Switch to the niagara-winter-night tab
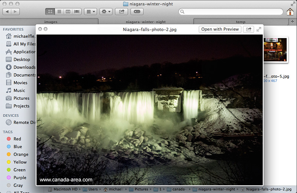 click(x=146, y=22)
